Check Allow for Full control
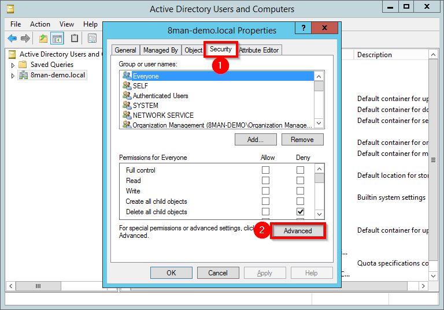 click(265, 170)
